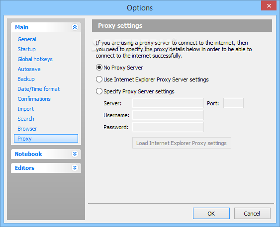
Task: Open Import options page
Action: (x=26, y=109)
